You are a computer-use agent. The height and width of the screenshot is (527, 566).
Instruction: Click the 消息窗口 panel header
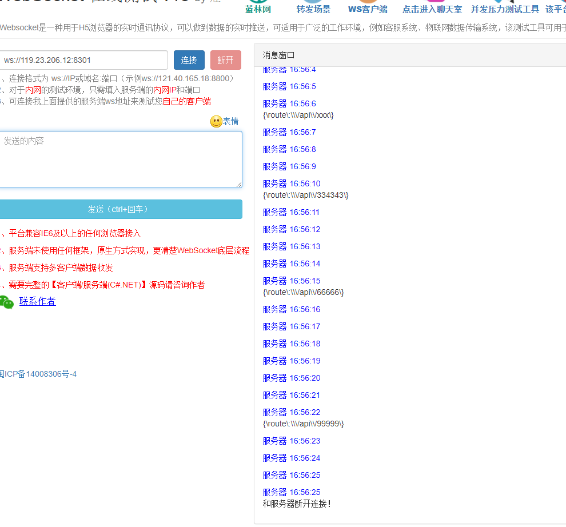click(410, 55)
